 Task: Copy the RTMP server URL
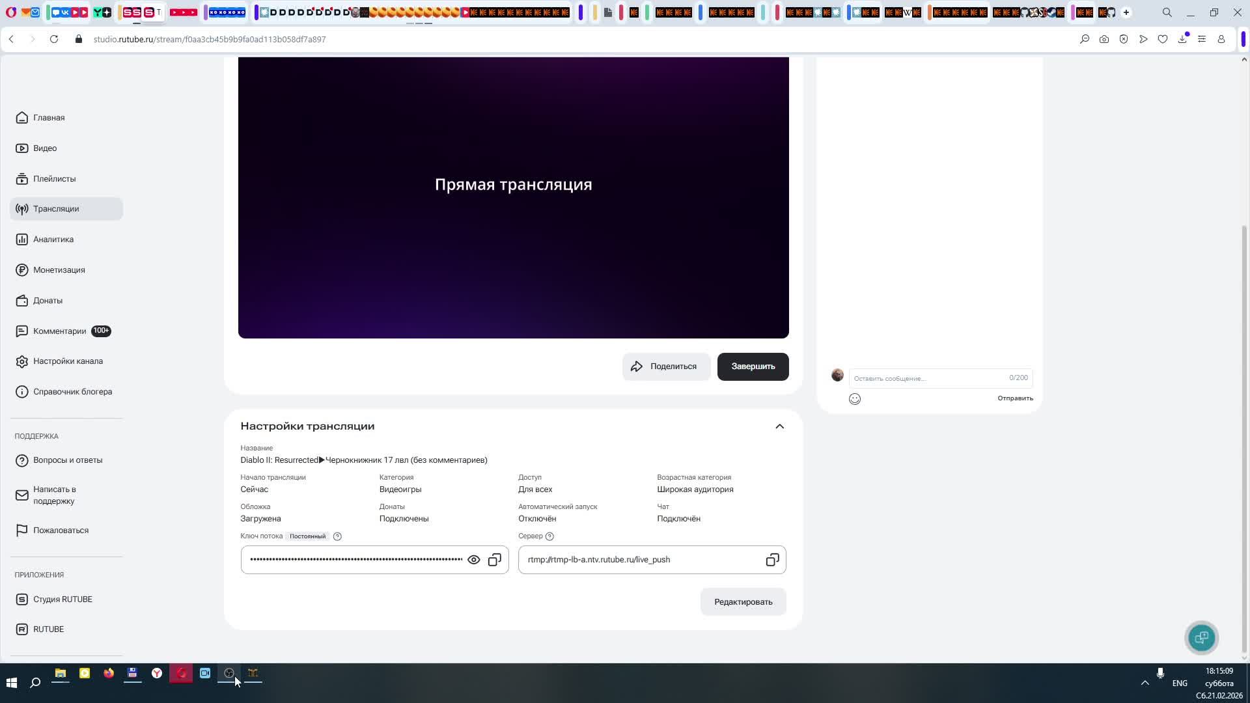pos(772,560)
